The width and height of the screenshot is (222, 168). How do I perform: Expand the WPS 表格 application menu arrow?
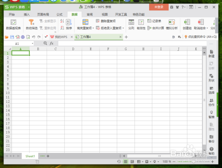pos(29,7)
